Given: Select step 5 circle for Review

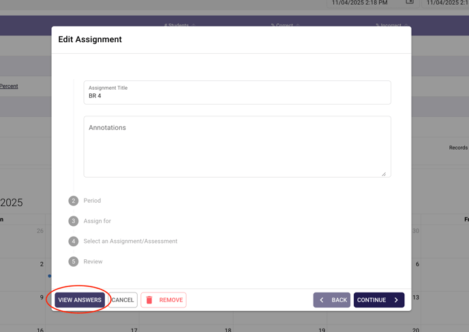Looking at the screenshot, I should coord(74,262).
